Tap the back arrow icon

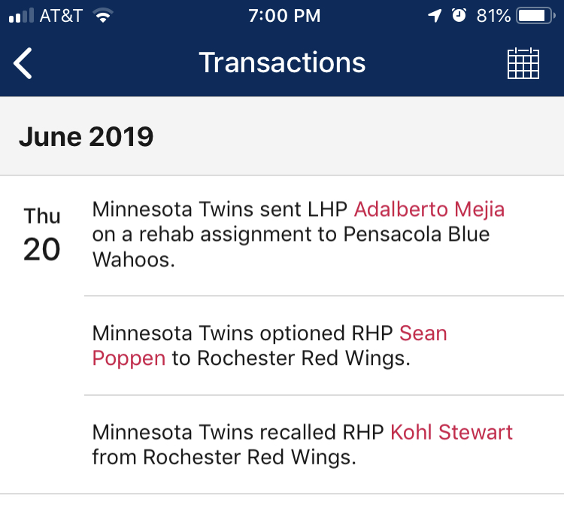(x=23, y=63)
